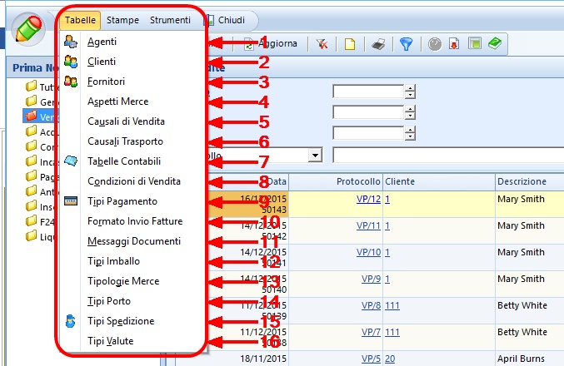Choose Tipi Pagamento menu entry
The height and width of the screenshot is (366, 564).
click(x=122, y=201)
